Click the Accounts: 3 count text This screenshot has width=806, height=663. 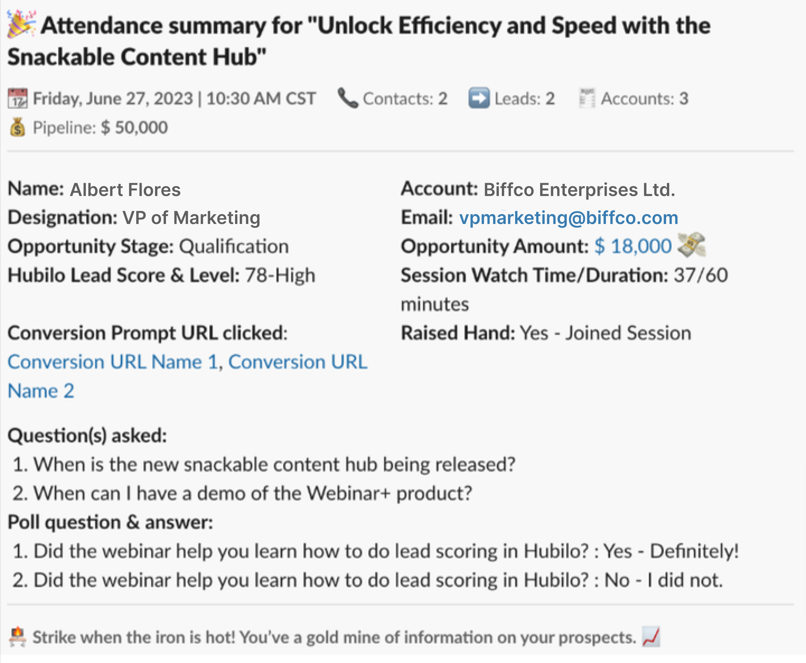coord(645,99)
